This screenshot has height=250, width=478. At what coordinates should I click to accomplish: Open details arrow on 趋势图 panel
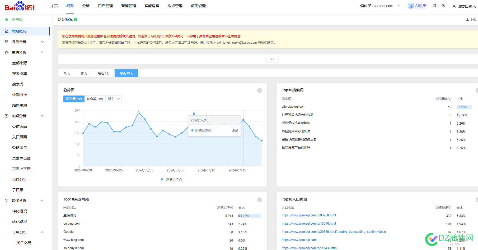pos(260,90)
